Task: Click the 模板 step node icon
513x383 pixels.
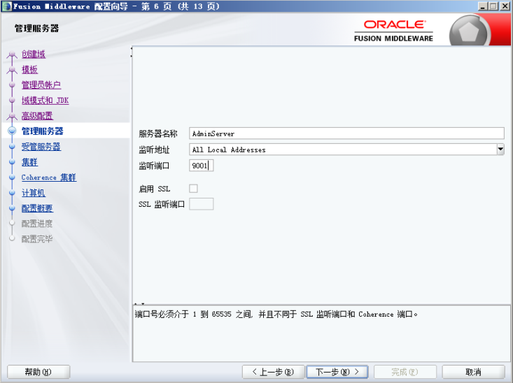Action: pyautogui.click(x=11, y=70)
